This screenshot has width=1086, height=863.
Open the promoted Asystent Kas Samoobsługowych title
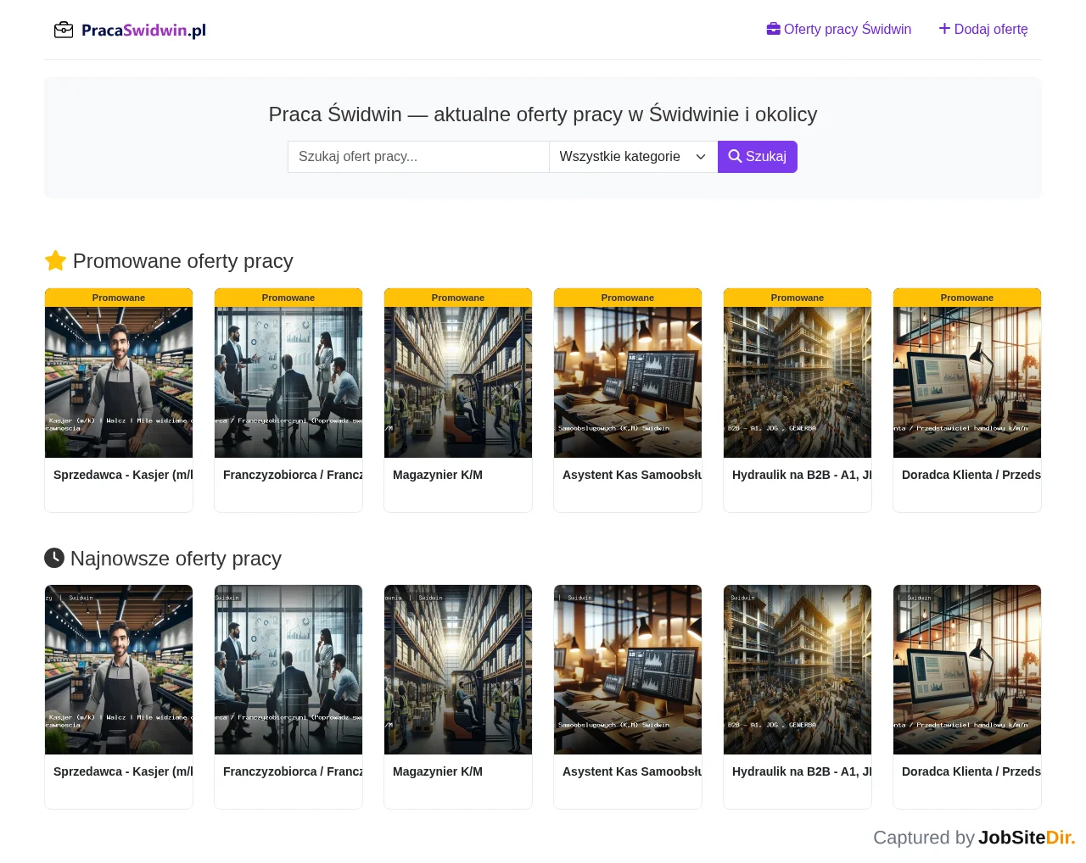[x=632, y=475]
